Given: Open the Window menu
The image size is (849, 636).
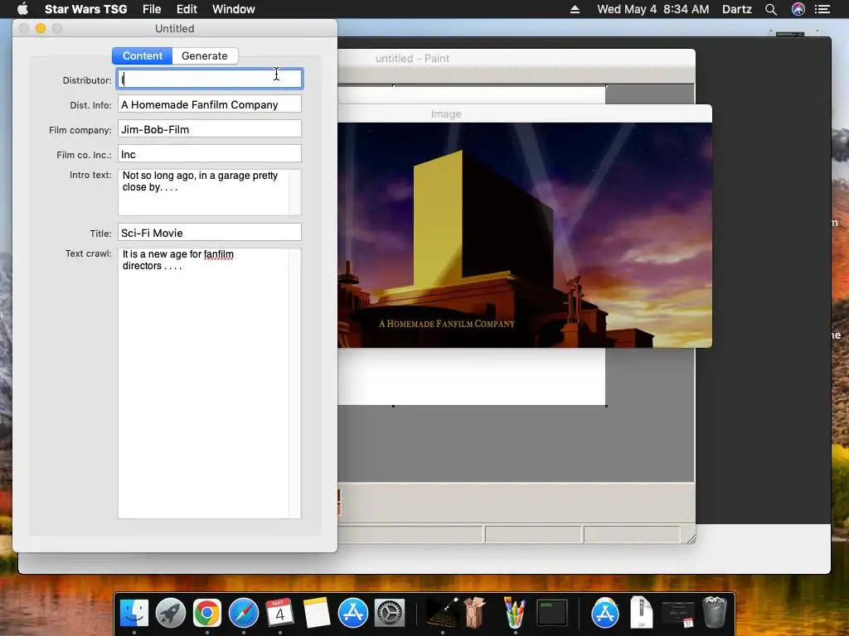Looking at the screenshot, I should pyautogui.click(x=233, y=9).
